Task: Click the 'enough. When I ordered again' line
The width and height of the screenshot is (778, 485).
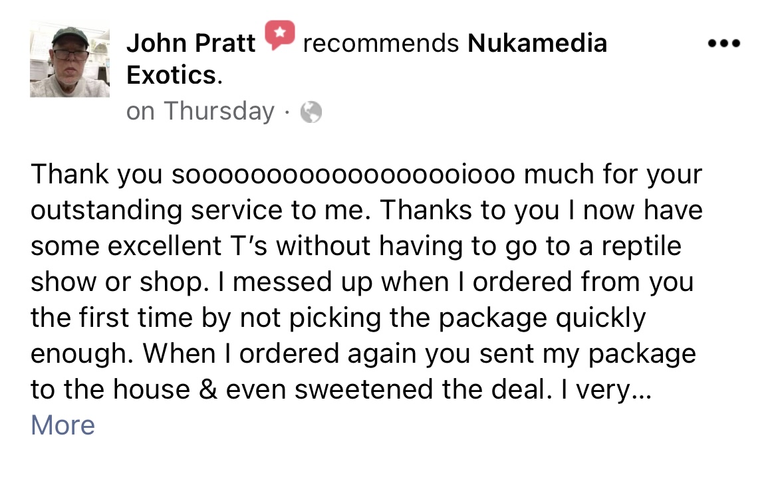Action: [363, 353]
